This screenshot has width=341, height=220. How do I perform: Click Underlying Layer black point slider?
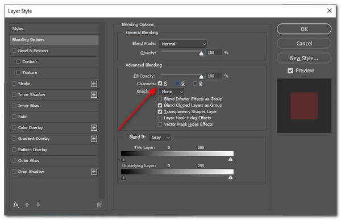coord(123,178)
